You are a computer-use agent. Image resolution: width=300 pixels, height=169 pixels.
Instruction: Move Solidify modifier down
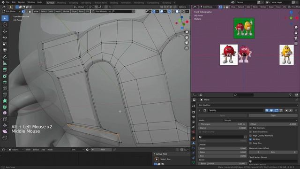click(x=291, y=110)
